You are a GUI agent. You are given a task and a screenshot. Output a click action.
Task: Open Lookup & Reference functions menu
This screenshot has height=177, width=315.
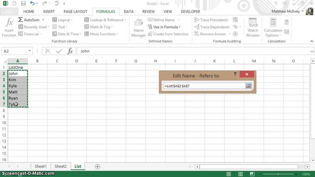pos(105,20)
